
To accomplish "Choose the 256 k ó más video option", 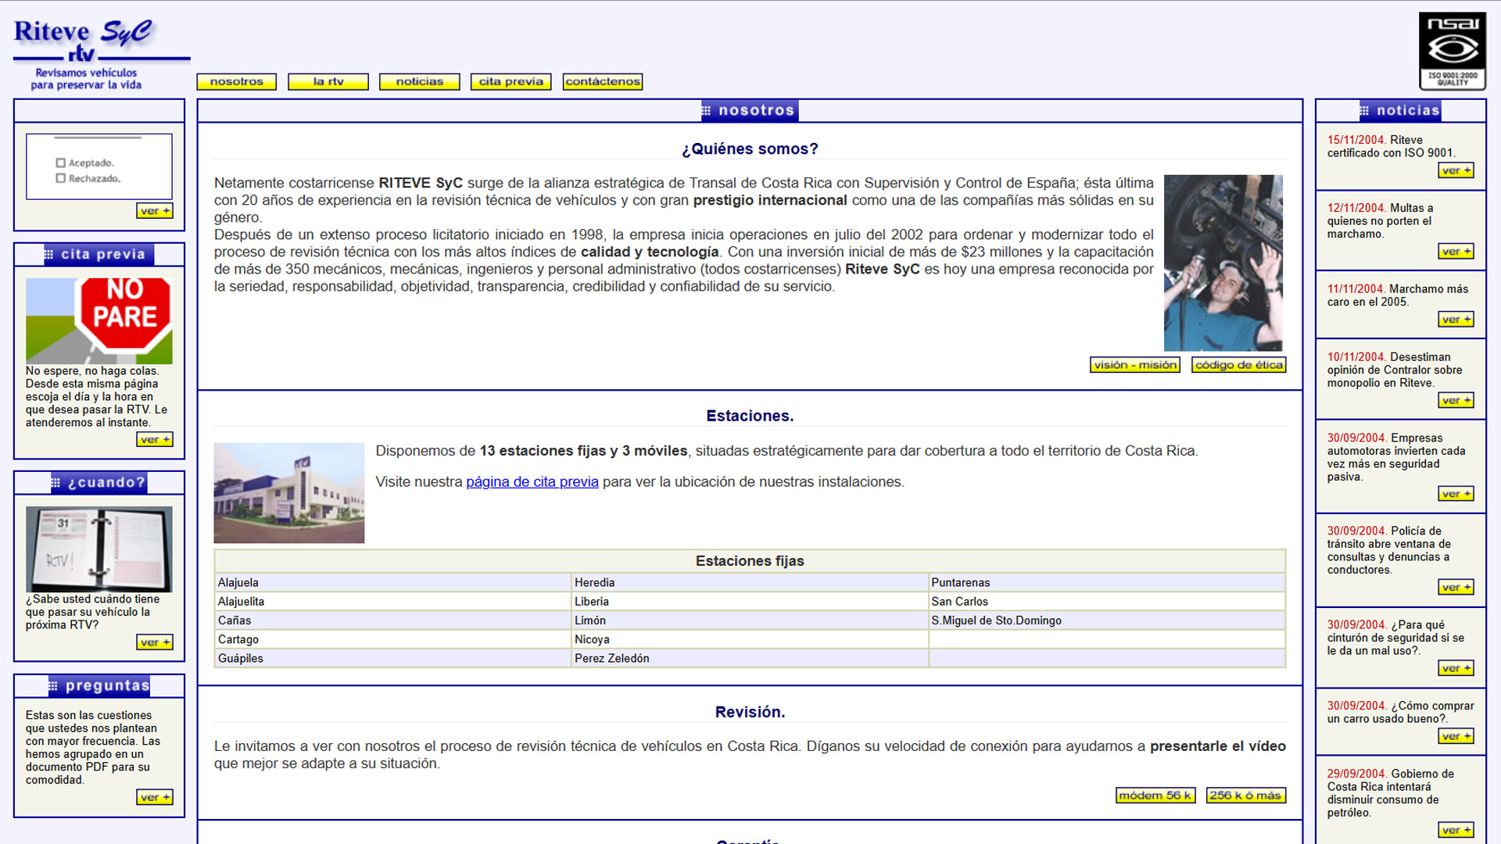I will click(x=1245, y=796).
